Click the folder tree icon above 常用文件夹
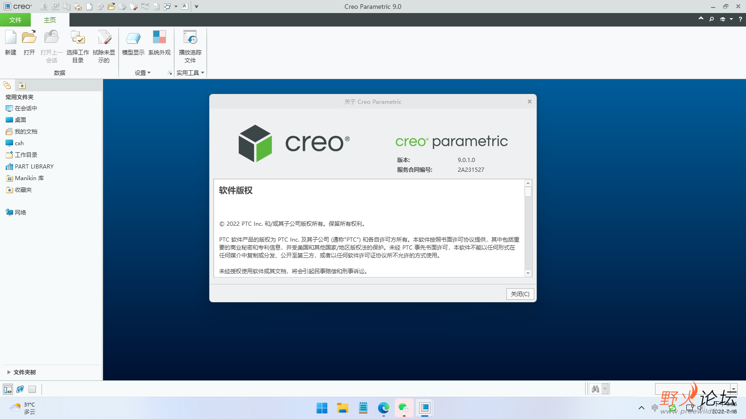 pyautogui.click(x=7, y=85)
